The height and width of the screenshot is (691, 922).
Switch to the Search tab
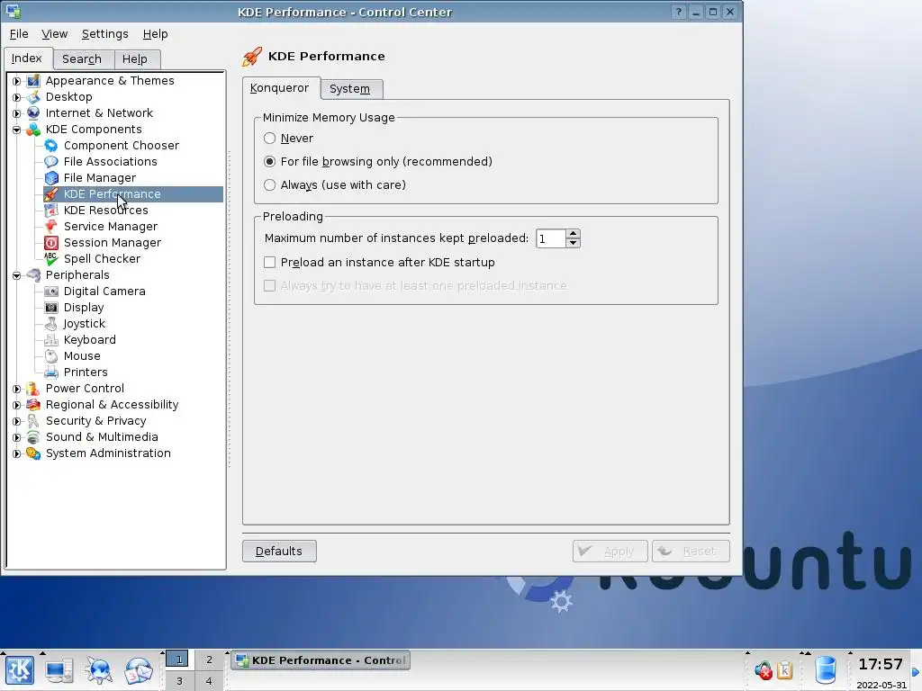point(82,59)
